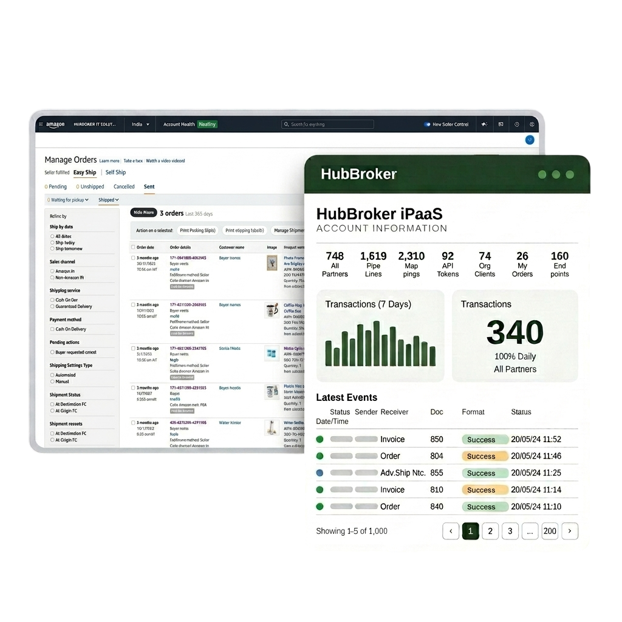Viewport: 622px width, 622px height.
Task: Open the Cancelled orders tab
Action: coord(124,186)
